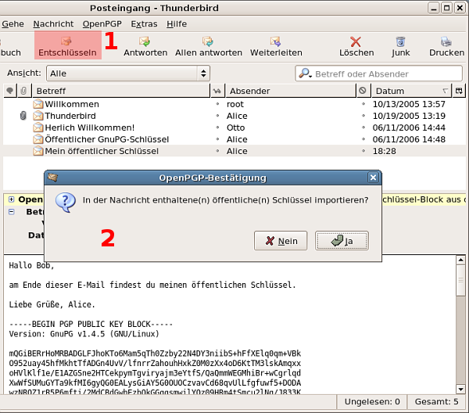469x413 pixels.
Task: Click sender root in message list
Action: (x=235, y=104)
